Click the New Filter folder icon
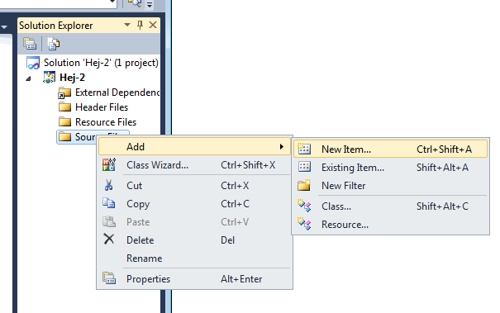The height and width of the screenshot is (313, 500). pos(304,185)
